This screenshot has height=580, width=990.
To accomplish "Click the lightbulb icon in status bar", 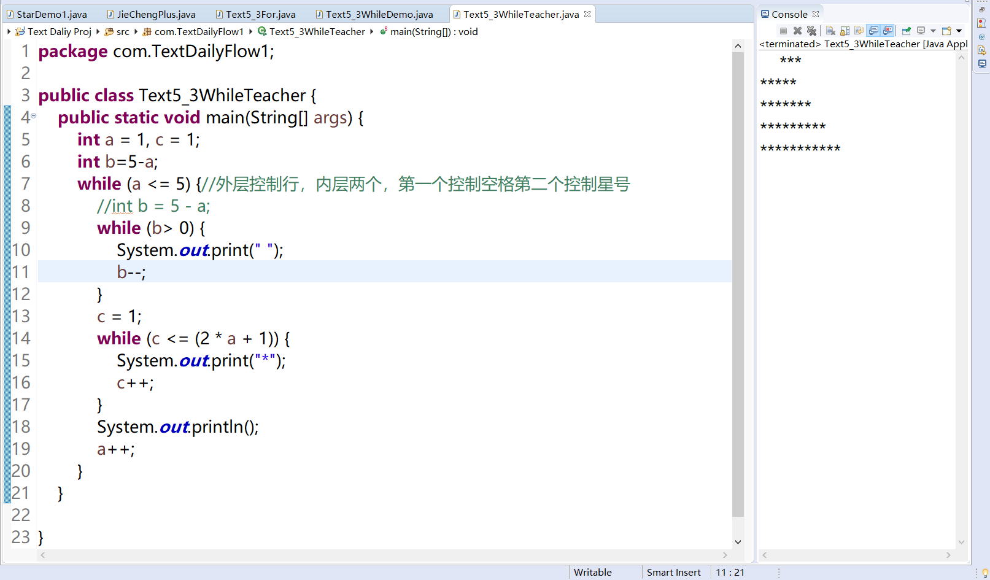I will click(984, 573).
